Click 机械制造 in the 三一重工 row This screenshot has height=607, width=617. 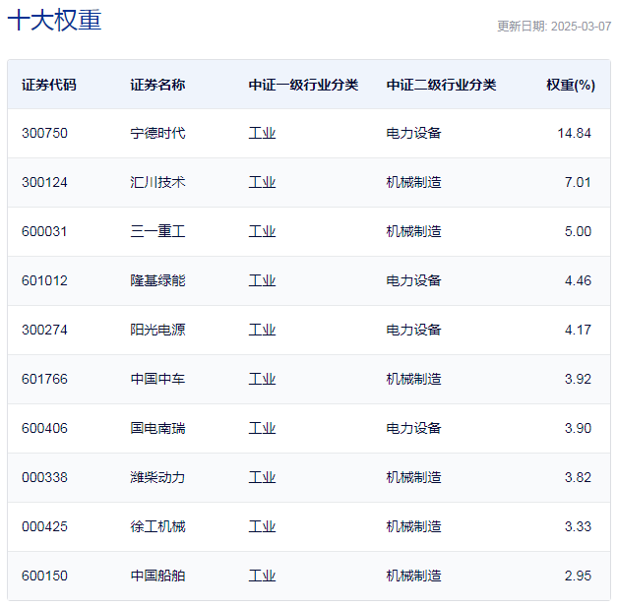tap(413, 231)
